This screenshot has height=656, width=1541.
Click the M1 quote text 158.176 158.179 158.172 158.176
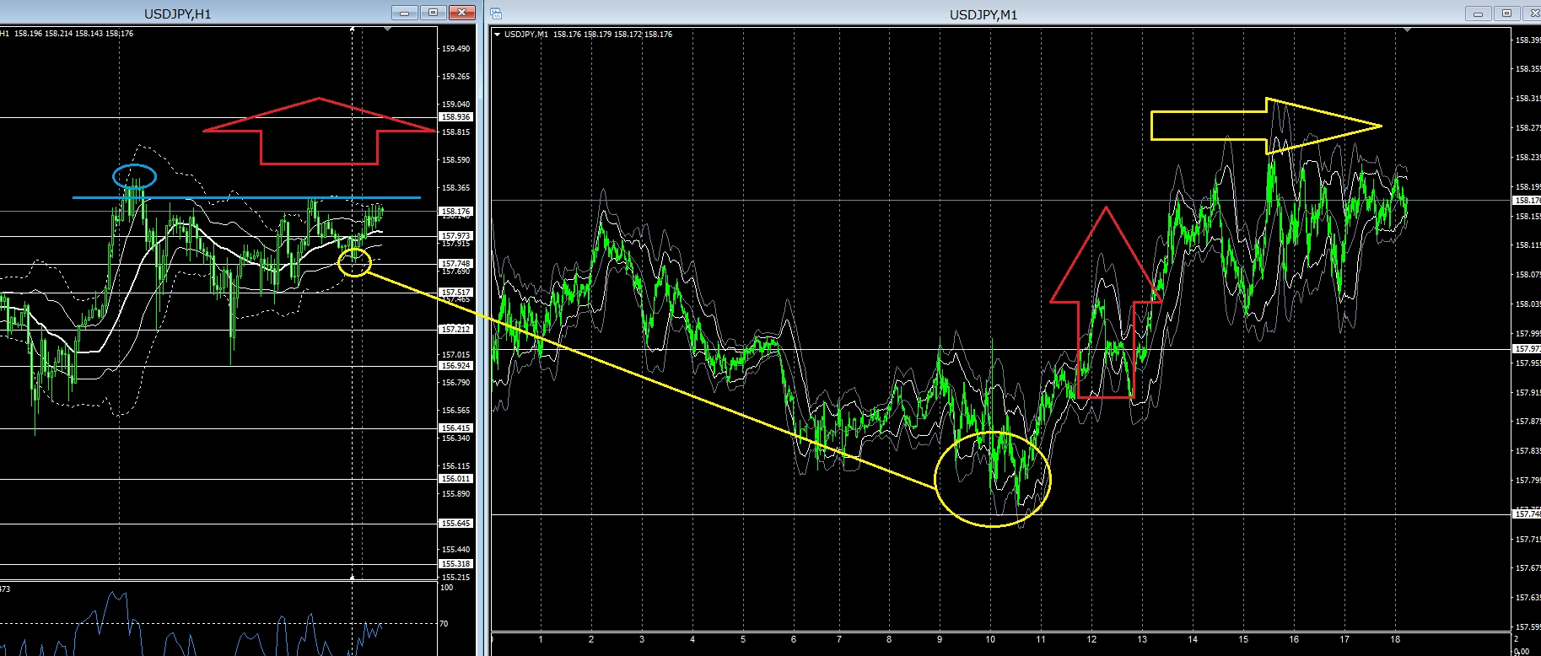[x=613, y=35]
